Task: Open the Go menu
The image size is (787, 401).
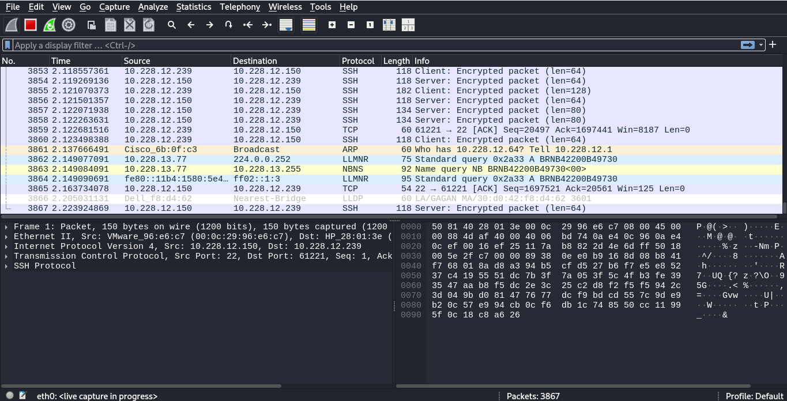Action: pyautogui.click(x=85, y=7)
